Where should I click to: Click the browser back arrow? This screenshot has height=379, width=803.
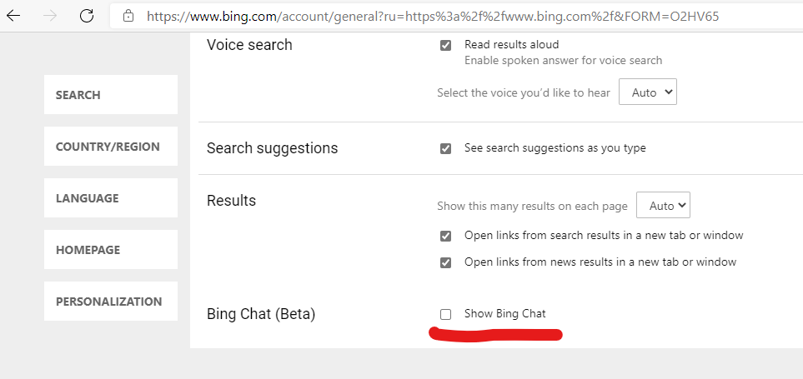[x=13, y=15]
